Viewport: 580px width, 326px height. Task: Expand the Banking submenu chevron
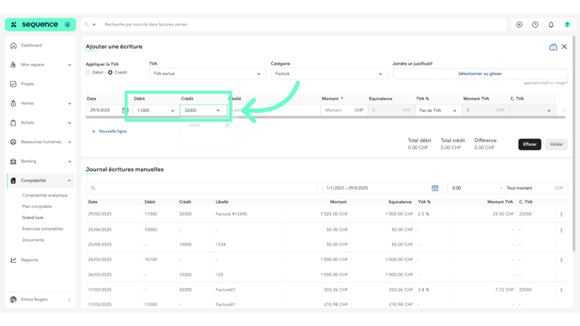[x=69, y=162]
